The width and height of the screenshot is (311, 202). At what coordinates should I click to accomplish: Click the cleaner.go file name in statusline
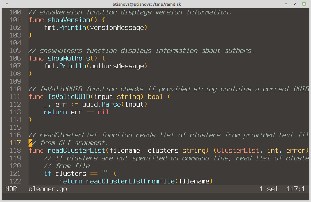click(x=47, y=189)
